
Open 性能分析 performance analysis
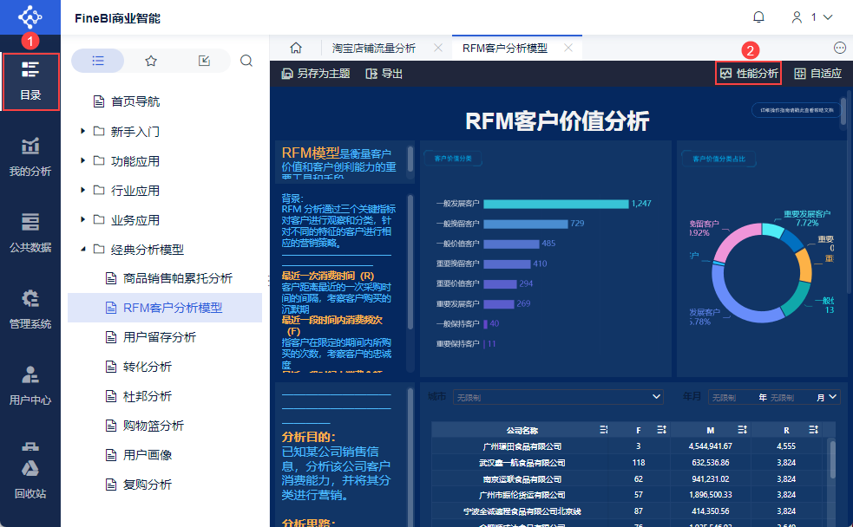pos(749,74)
